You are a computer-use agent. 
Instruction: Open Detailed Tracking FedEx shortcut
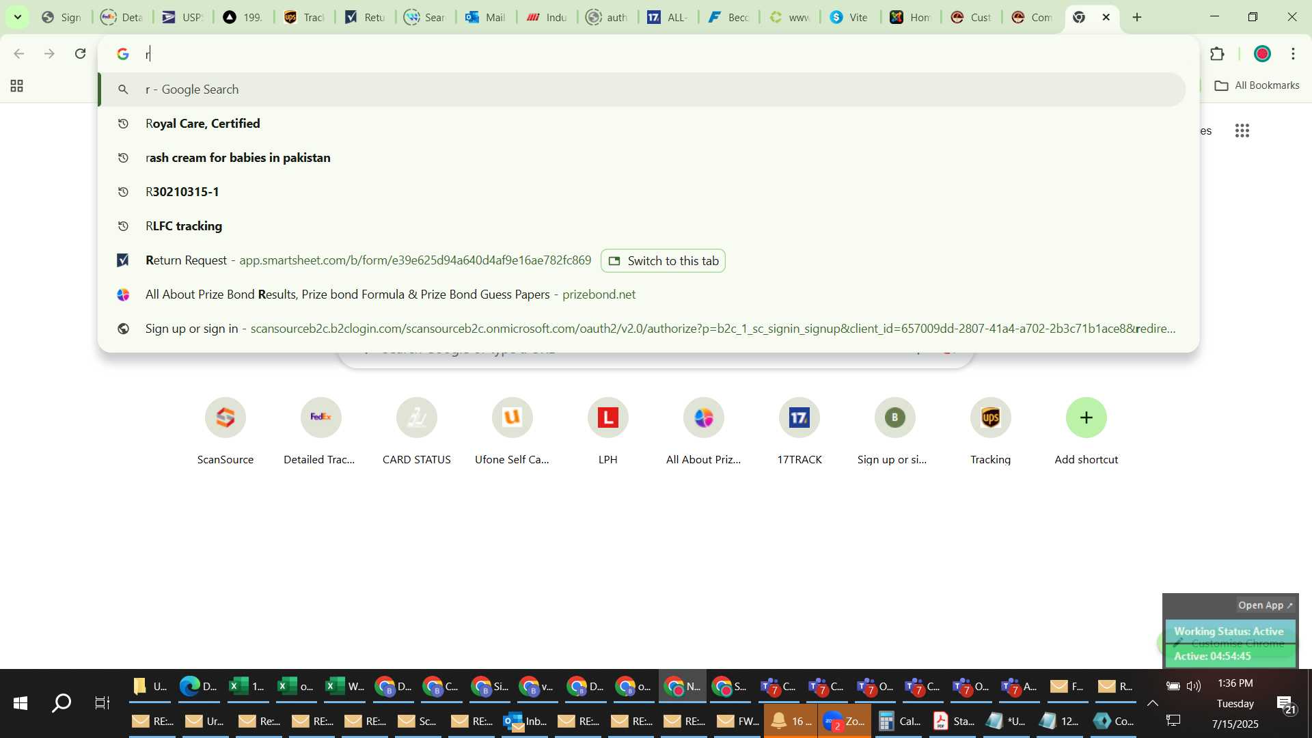pyautogui.click(x=320, y=432)
